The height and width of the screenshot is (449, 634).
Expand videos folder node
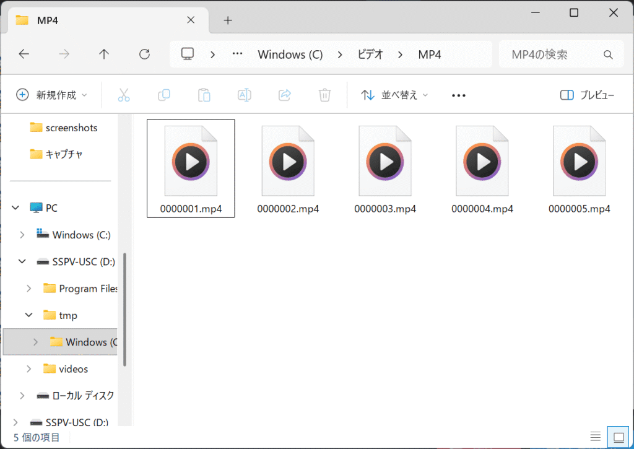point(28,369)
